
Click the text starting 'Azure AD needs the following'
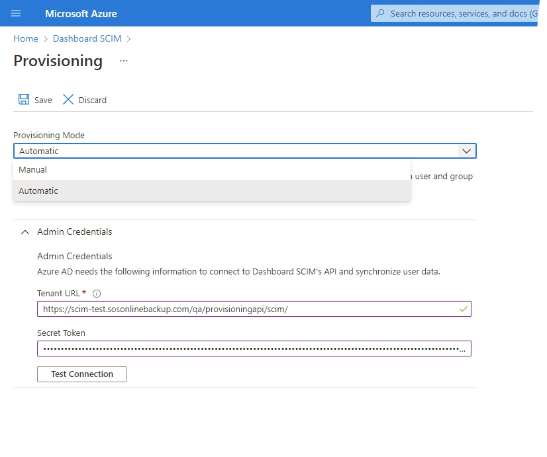point(238,272)
